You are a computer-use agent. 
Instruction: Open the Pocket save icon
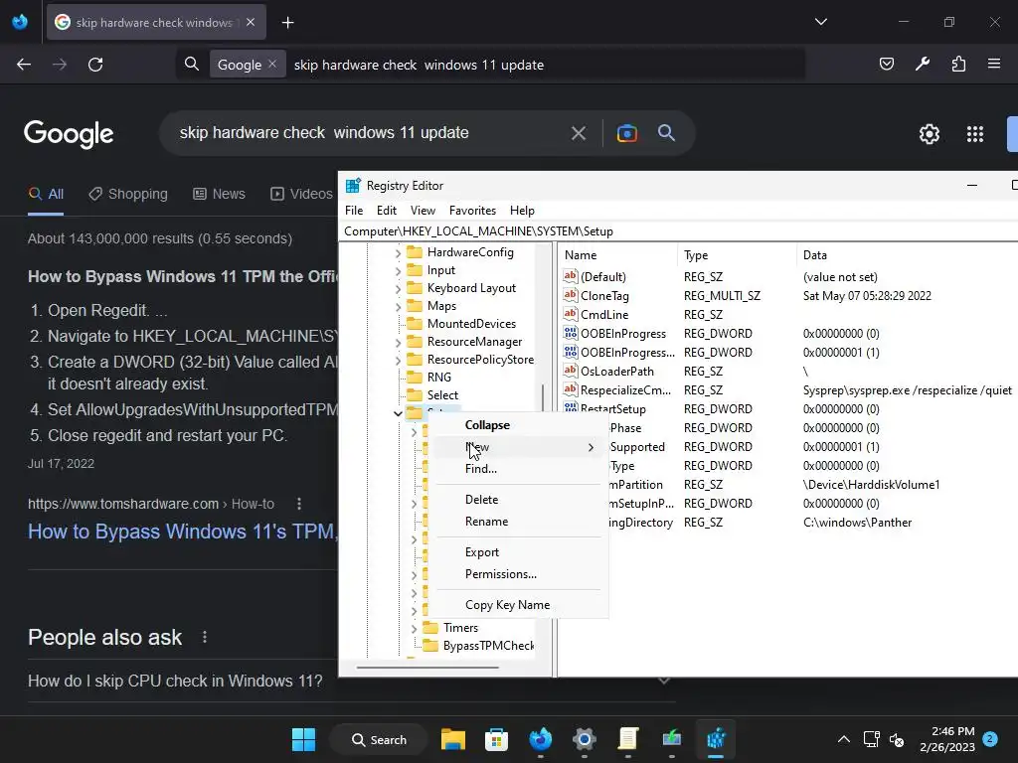point(886,64)
